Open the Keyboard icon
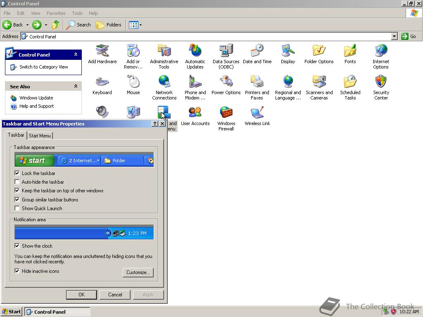This screenshot has height=317, width=423. (102, 82)
